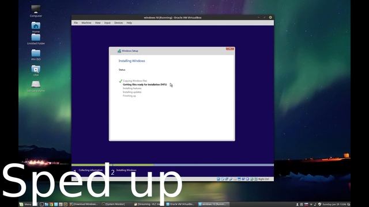Viewport: 369px width, 207px height.
Task: Close the Windows Setup dialog
Action: pos(230,48)
